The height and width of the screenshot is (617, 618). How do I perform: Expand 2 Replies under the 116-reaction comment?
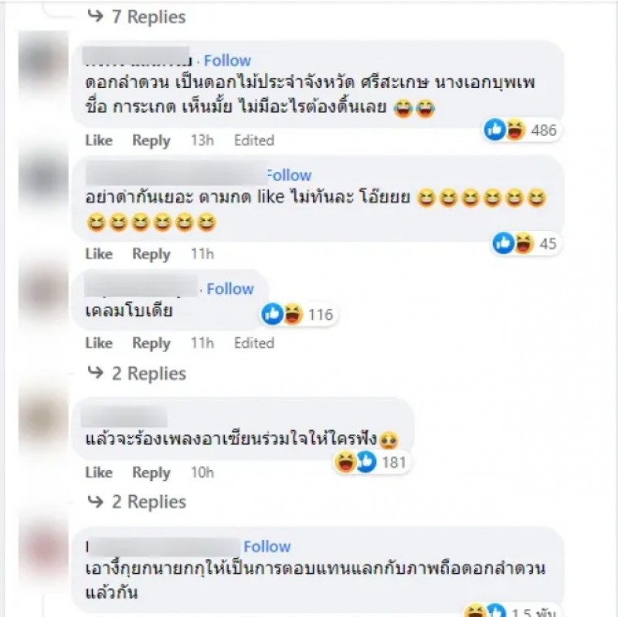pyautogui.click(x=137, y=374)
